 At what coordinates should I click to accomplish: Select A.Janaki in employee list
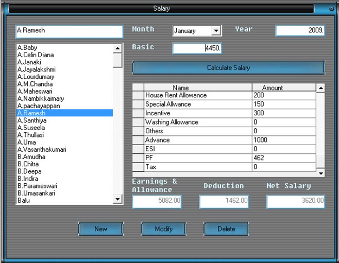tap(64, 62)
